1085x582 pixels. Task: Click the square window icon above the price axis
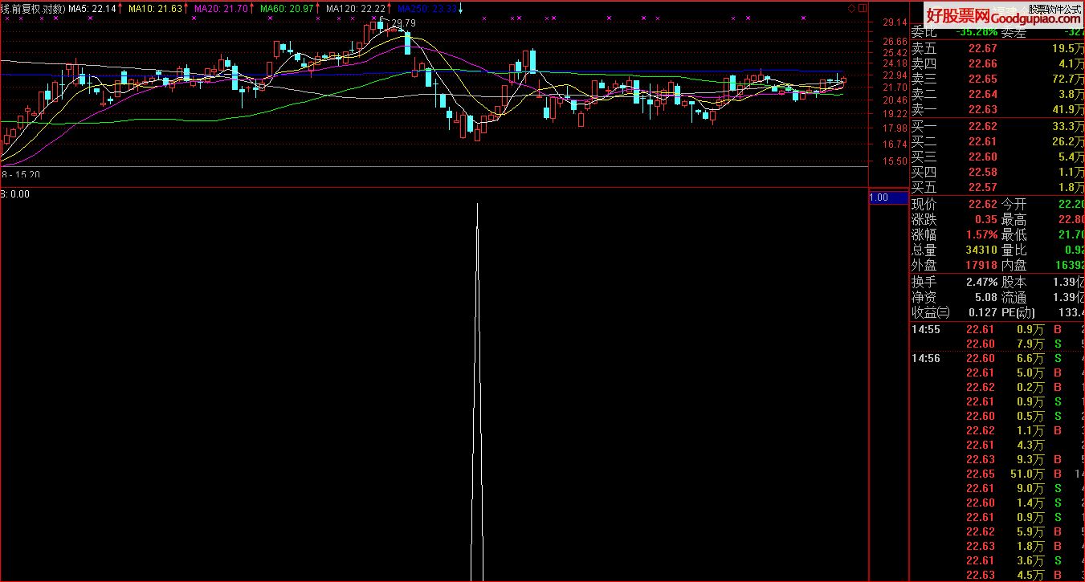tap(863, 7)
